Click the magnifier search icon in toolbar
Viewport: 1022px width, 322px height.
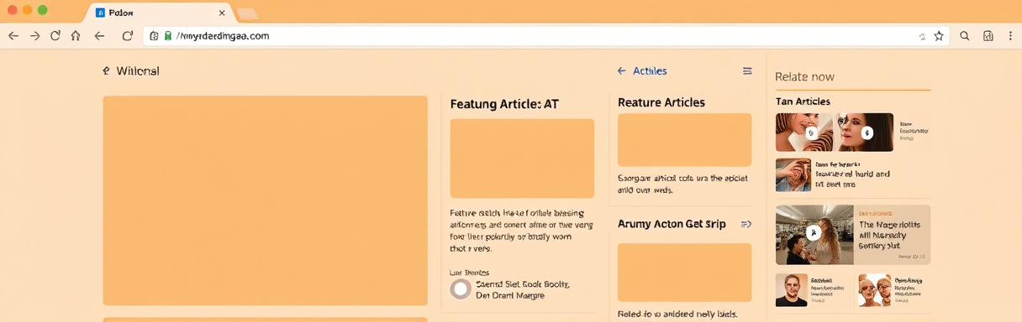965,36
